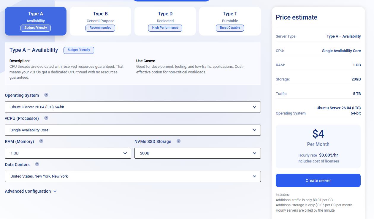The height and width of the screenshot is (219, 374).
Task: Click the Budget Friendly badge beside the heading
Action: [79, 50]
